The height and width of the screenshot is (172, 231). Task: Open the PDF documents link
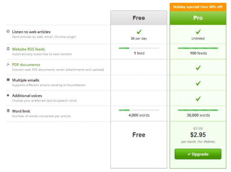tap(26, 64)
